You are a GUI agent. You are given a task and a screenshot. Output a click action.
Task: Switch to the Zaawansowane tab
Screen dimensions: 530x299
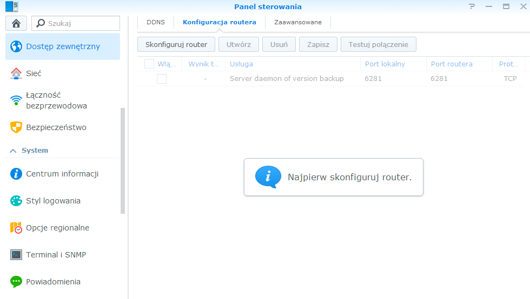pyautogui.click(x=298, y=22)
